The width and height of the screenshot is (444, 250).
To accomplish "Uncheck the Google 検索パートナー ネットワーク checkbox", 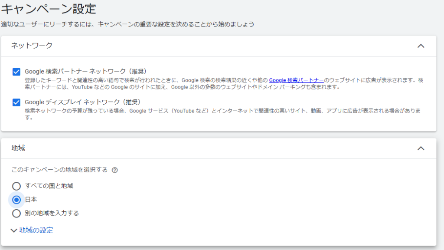I will (16, 72).
